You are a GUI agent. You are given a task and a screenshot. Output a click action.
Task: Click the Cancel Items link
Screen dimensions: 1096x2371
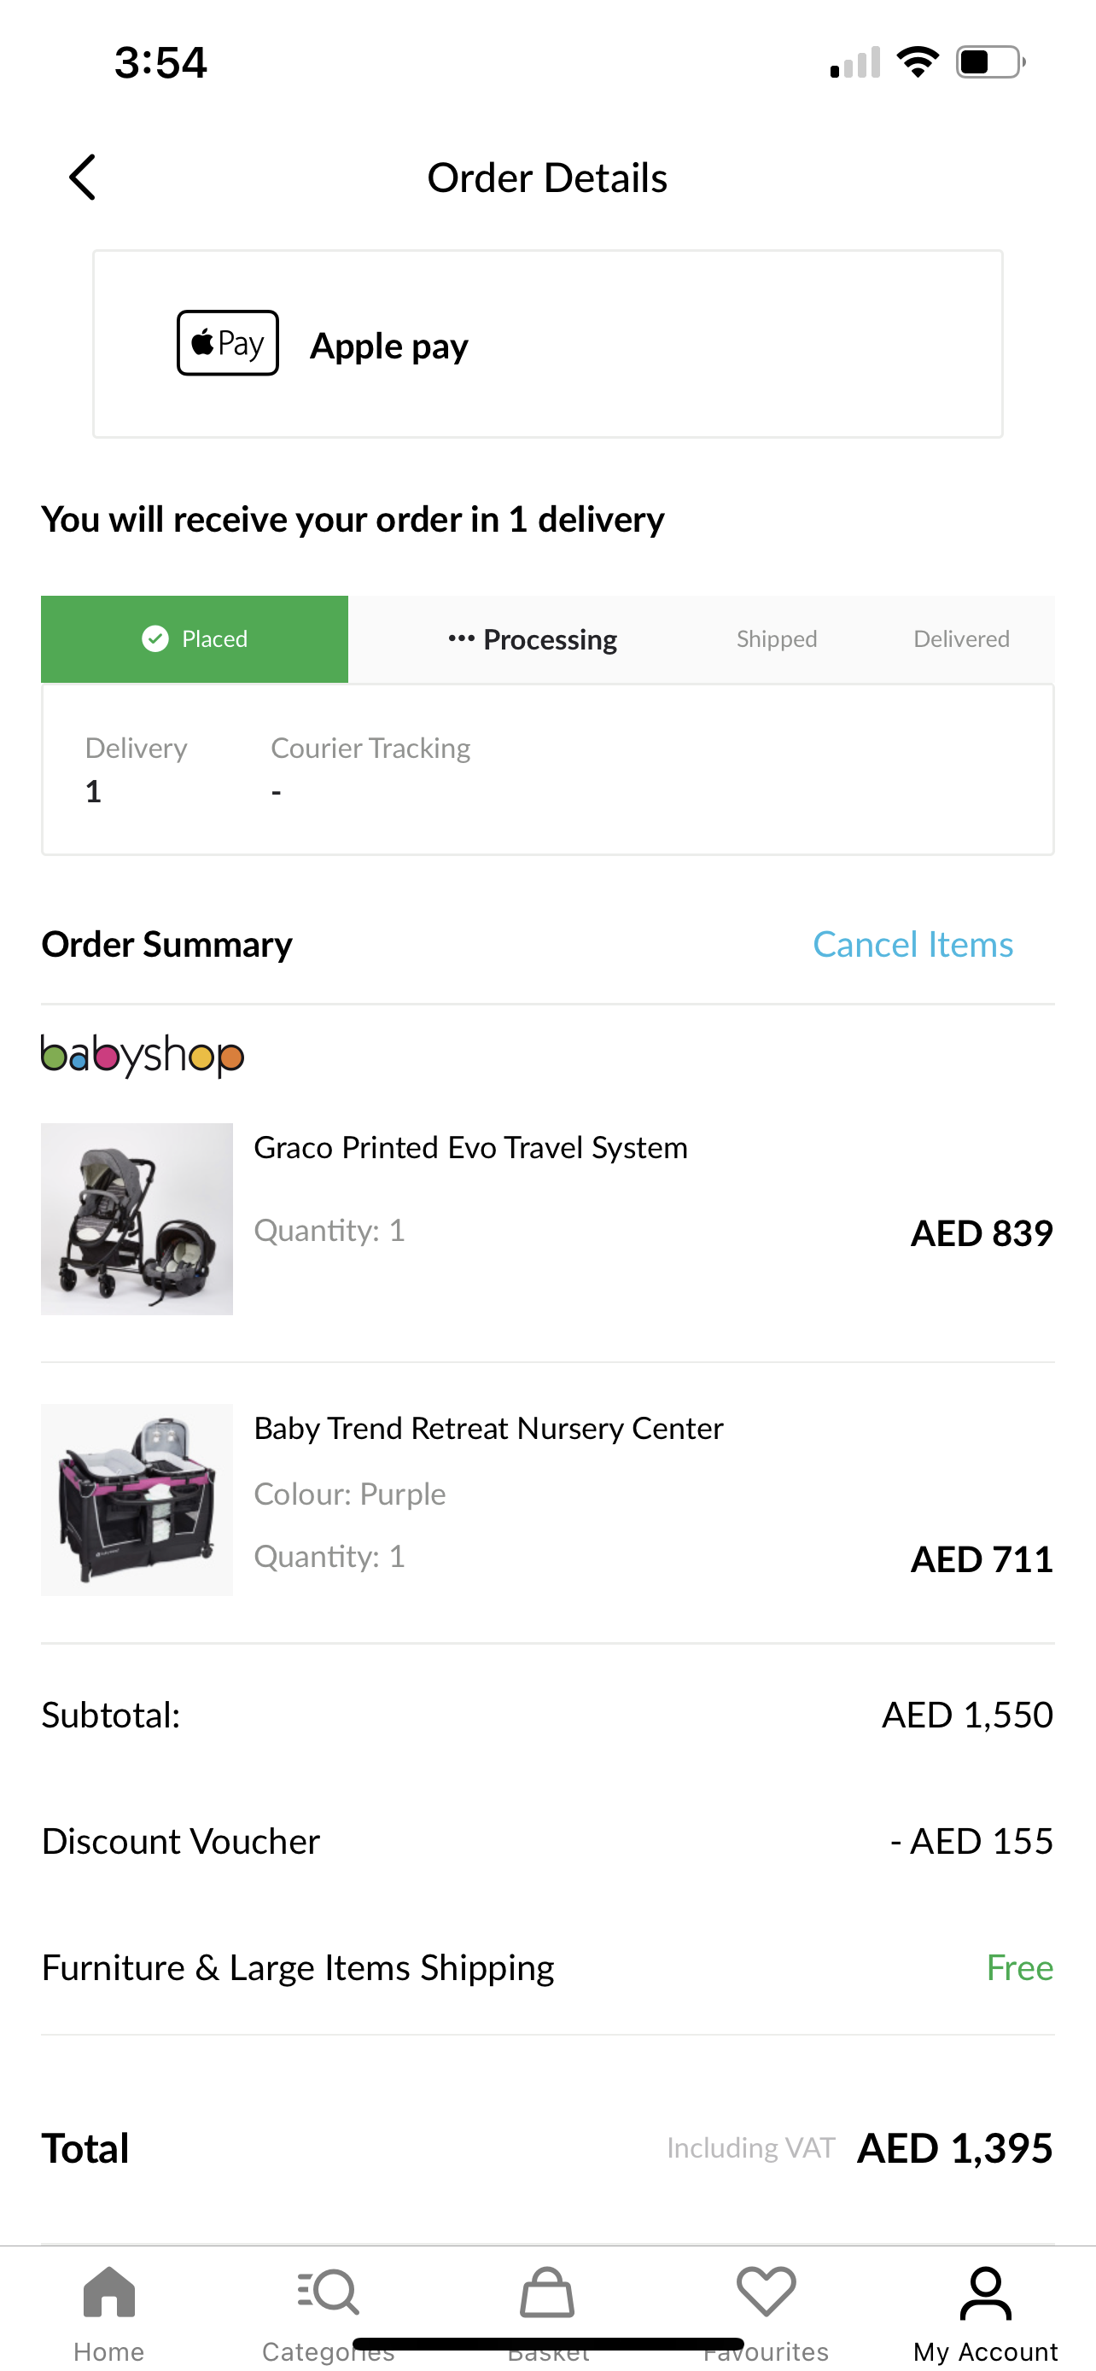click(x=912, y=944)
